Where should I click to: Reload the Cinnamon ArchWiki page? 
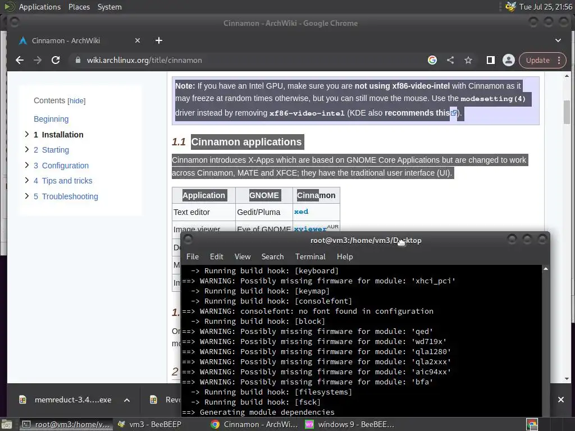(56, 60)
